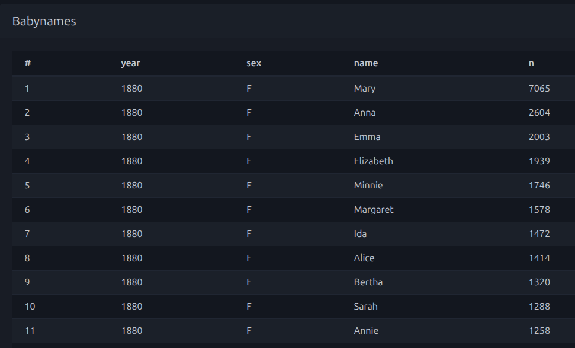Select the name cell 'Mary'

point(365,89)
